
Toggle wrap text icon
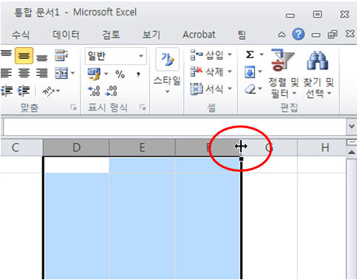(61, 55)
